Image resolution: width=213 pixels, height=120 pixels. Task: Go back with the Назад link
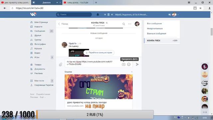63,24
